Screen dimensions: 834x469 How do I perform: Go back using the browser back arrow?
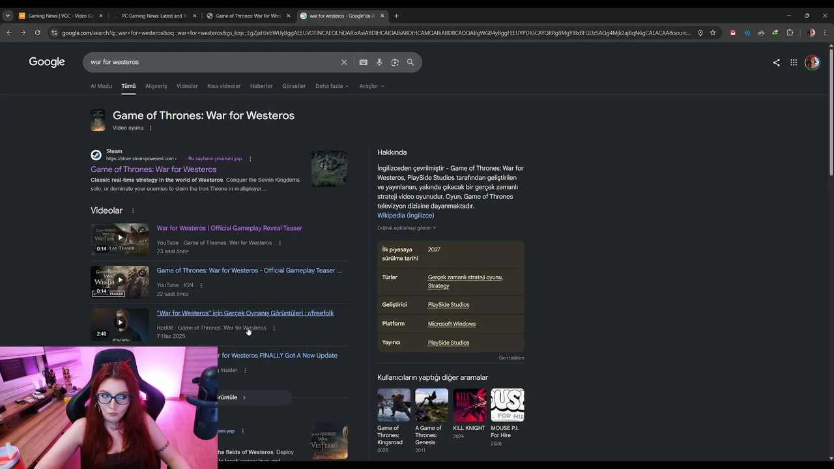pos(9,33)
